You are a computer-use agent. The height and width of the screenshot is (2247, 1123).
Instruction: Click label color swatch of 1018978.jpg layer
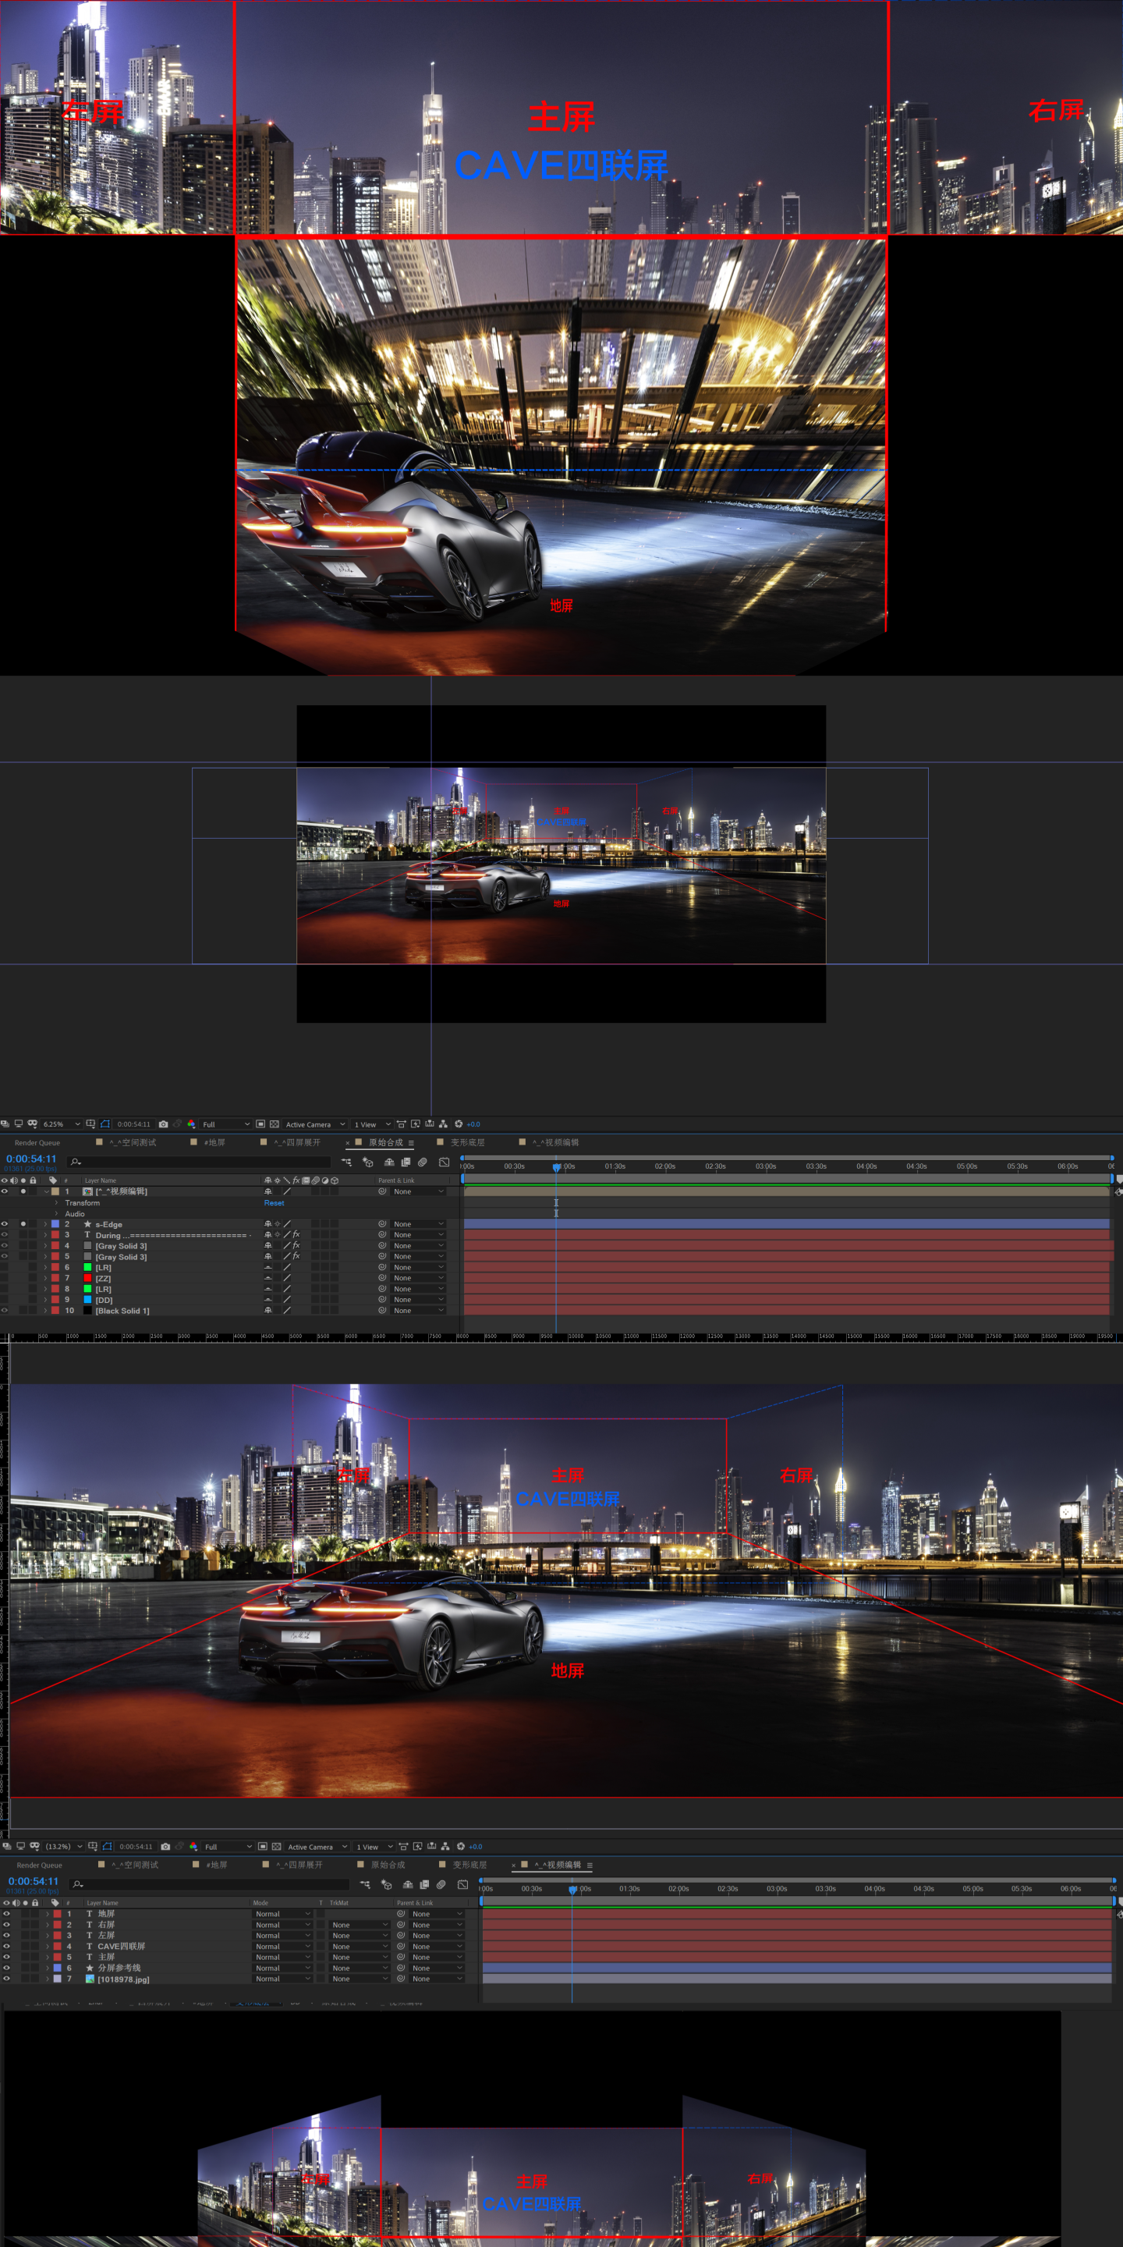pos(58,1979)
